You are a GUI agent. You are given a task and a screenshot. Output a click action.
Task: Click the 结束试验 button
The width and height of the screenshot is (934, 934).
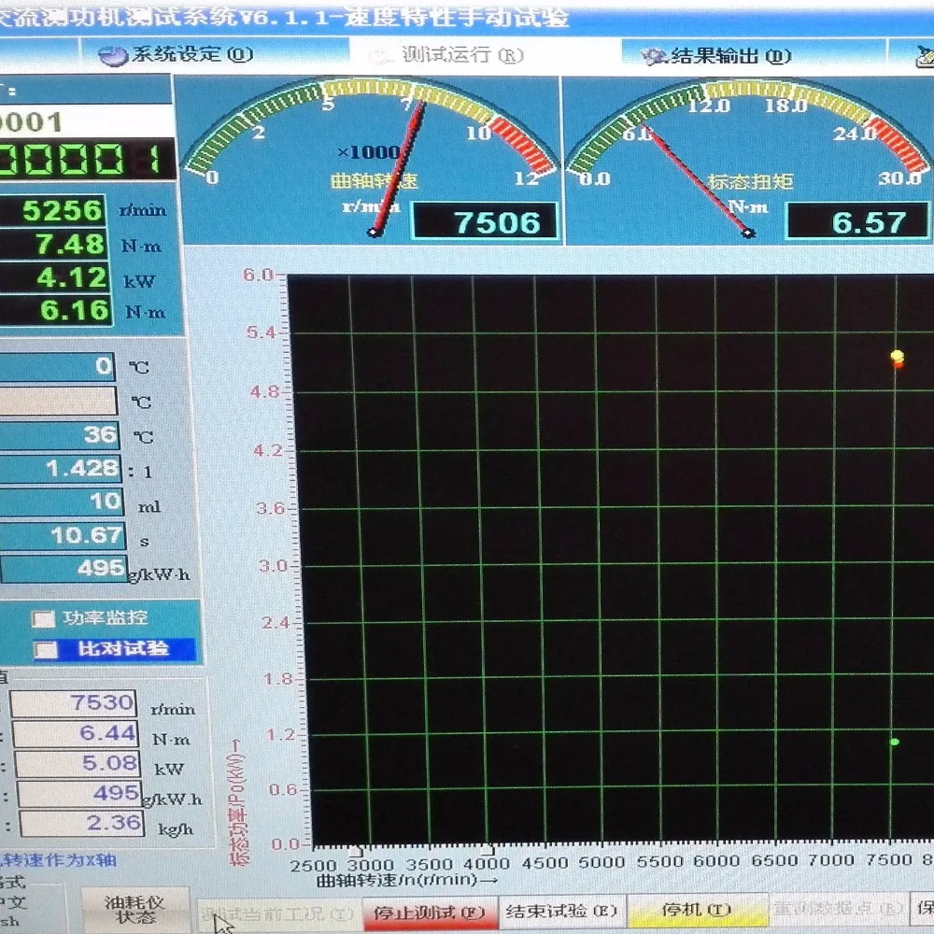[x=561, y=911]
